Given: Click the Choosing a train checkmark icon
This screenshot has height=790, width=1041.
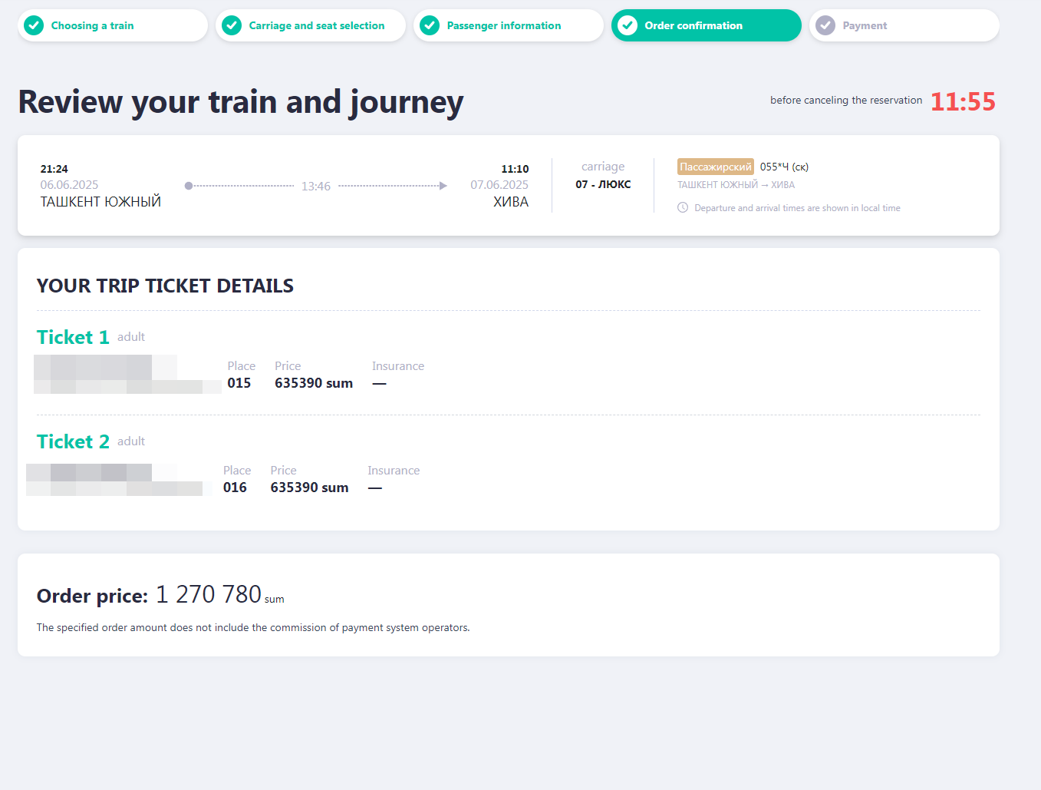Looking at the screenshot, I should coord(34,25).
